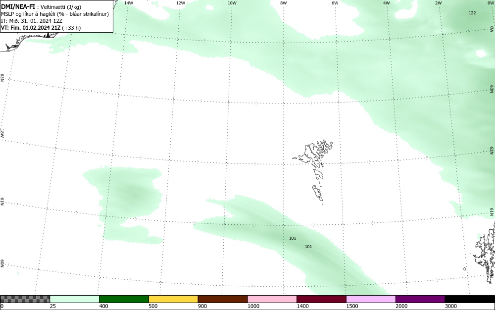Click the 1400 legend scale value

(302, 306)
